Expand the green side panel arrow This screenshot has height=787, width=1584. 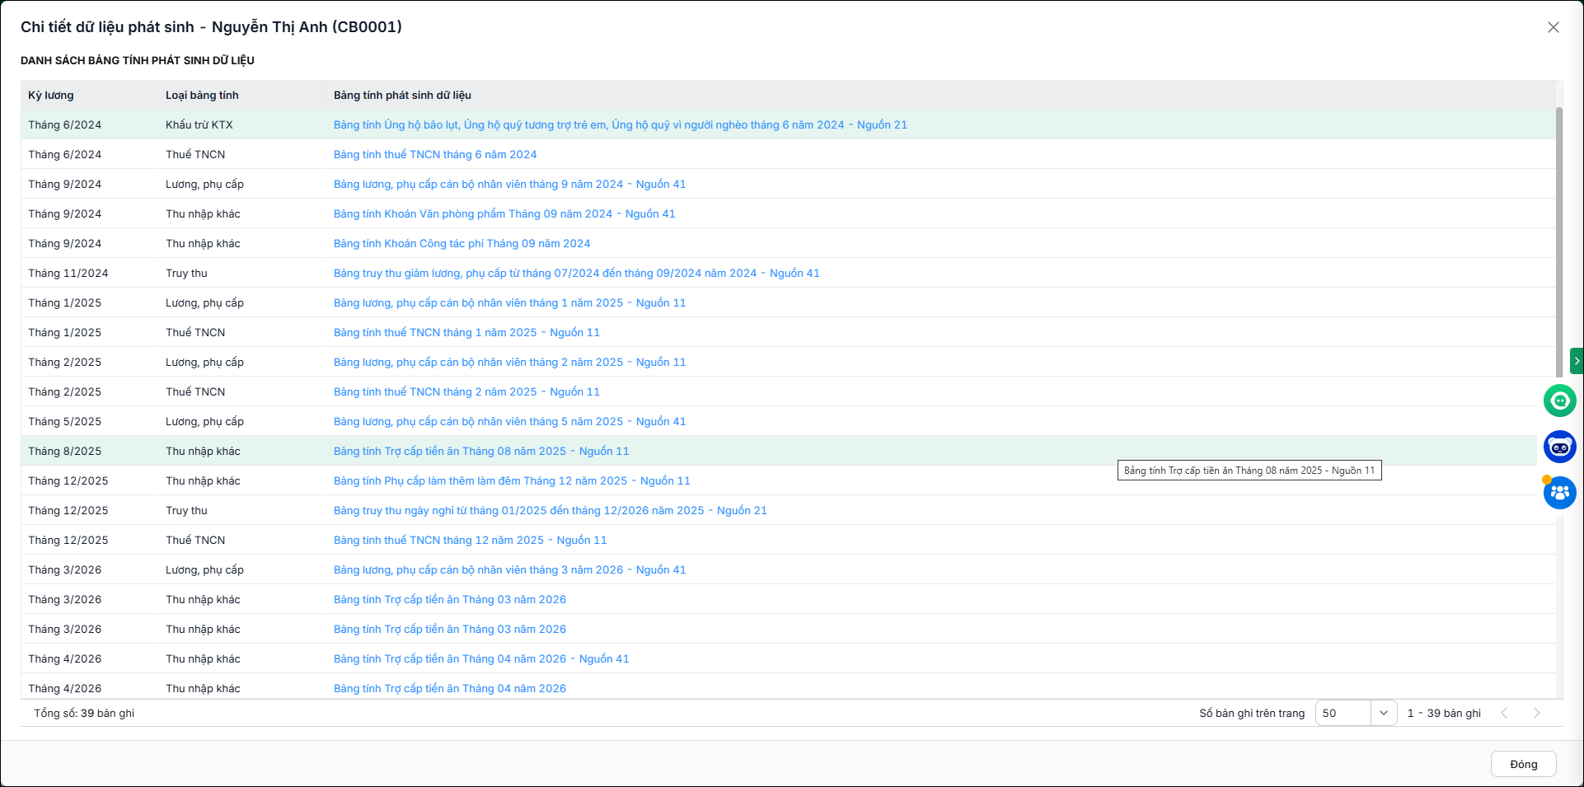tap(1577, 361)
